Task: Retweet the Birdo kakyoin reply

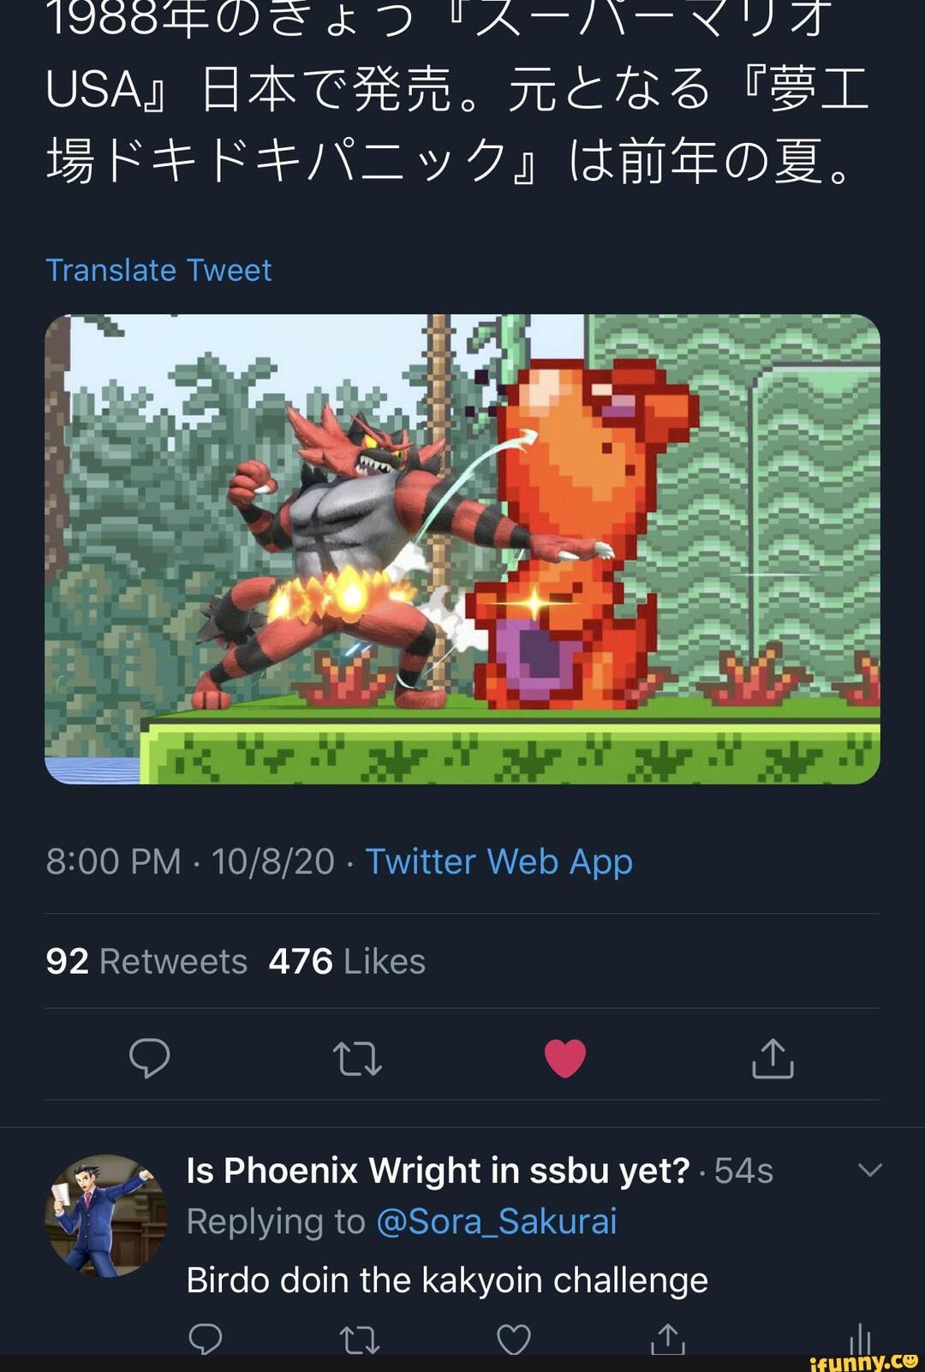Action: click(x=359, y=1338)
